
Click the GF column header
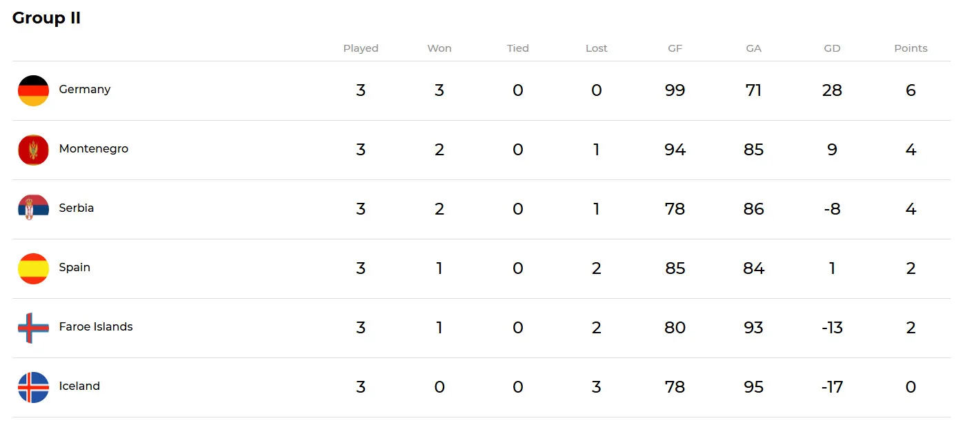click(675, 48)
